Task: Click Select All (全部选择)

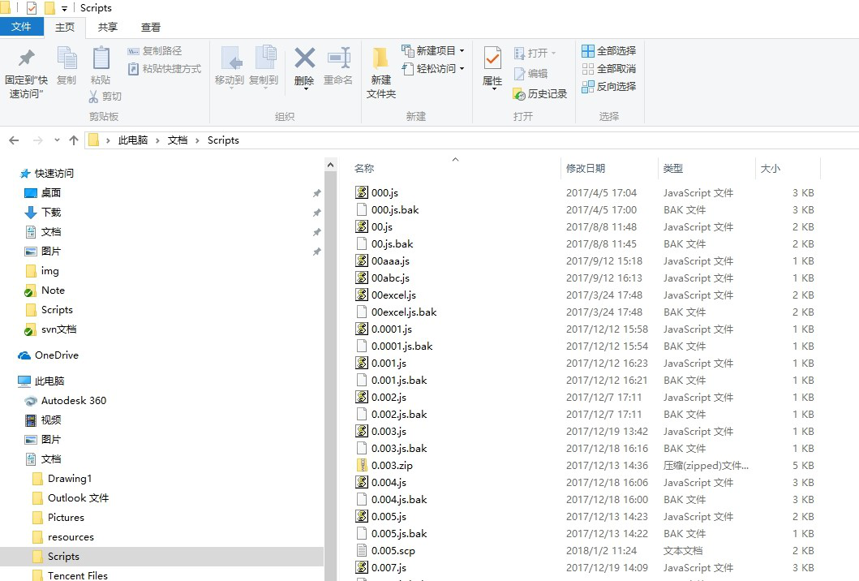Action: pyautogui.click(x=608, y=51)
